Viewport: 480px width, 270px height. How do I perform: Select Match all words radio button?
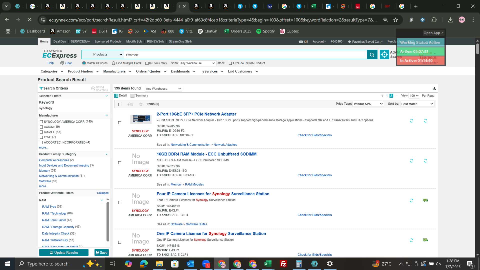[x=84, y=63]
